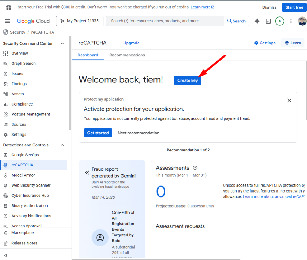Image resolution: width=307 pixels, height=260 pixels.
Task: Open notifications badge showing 4
Action: coord(279,21)
